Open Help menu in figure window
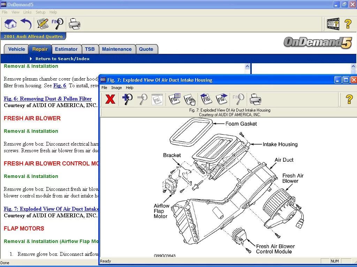 (130, 88)
